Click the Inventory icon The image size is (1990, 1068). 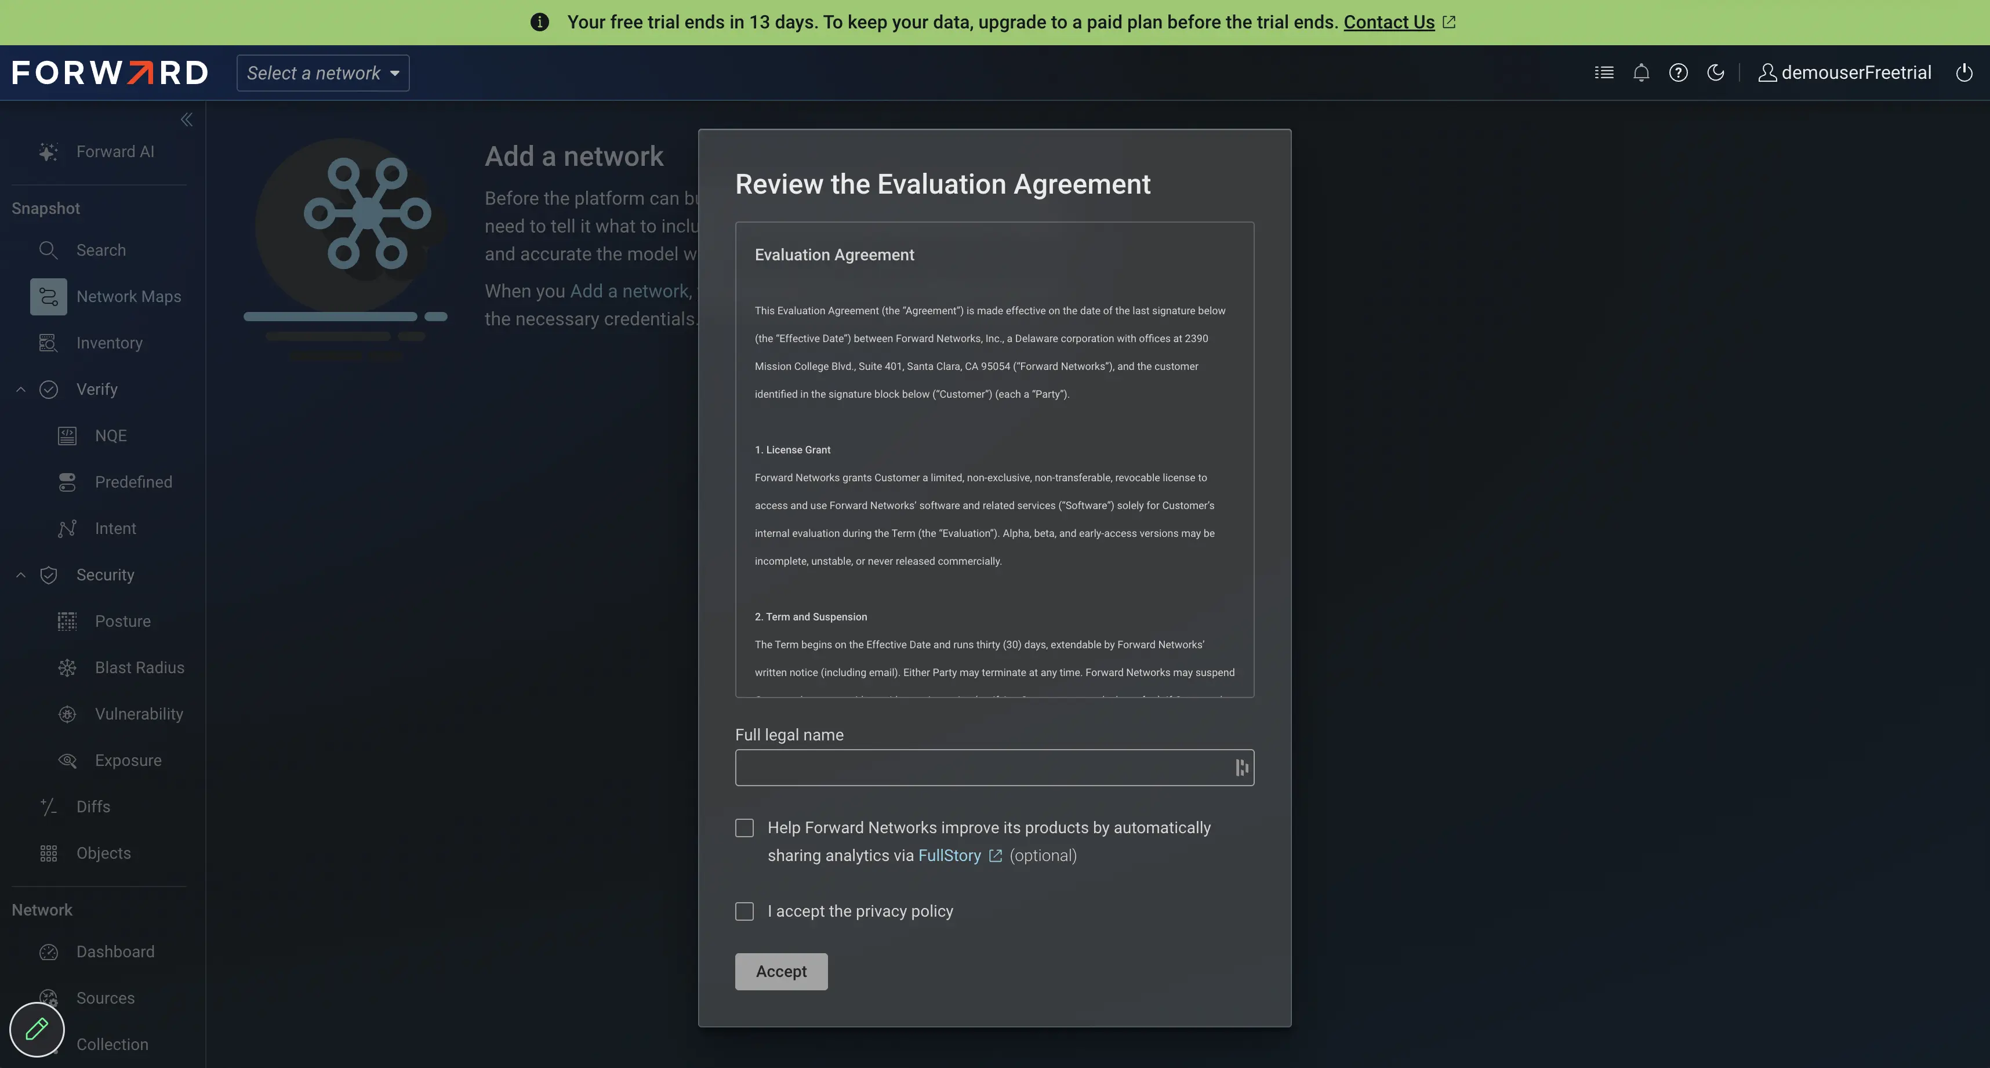coord(49,343)
